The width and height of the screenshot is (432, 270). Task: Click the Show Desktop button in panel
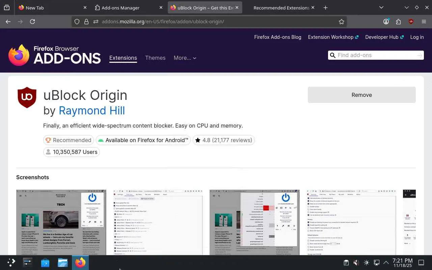(421, 263)
